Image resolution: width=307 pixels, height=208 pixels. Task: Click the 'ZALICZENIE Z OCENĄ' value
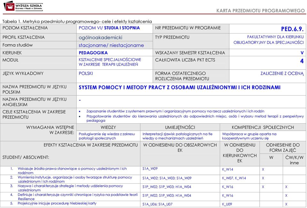pos(282,73)
